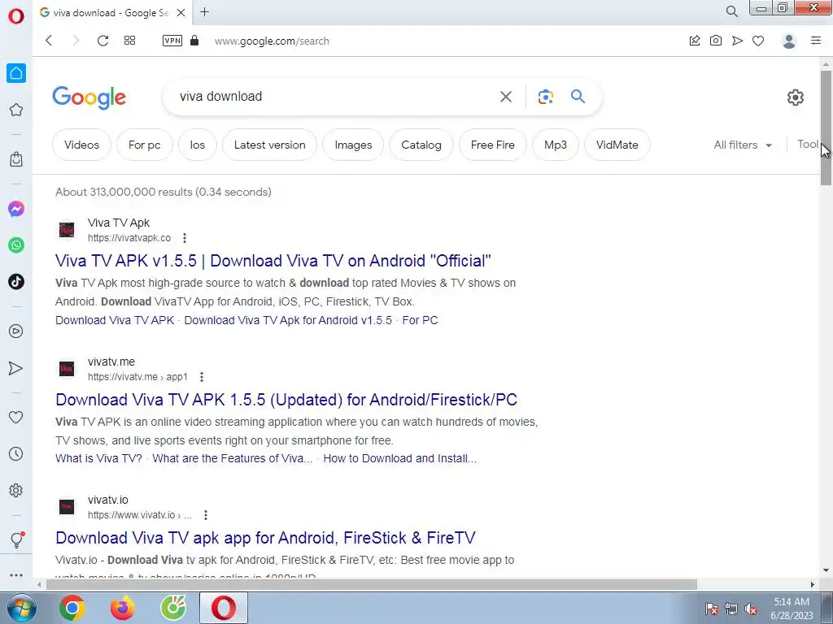The width and height of the screenshot is (833, 624).
Task: Click the vertical scrollbar thumb
Action: point(826,128)
